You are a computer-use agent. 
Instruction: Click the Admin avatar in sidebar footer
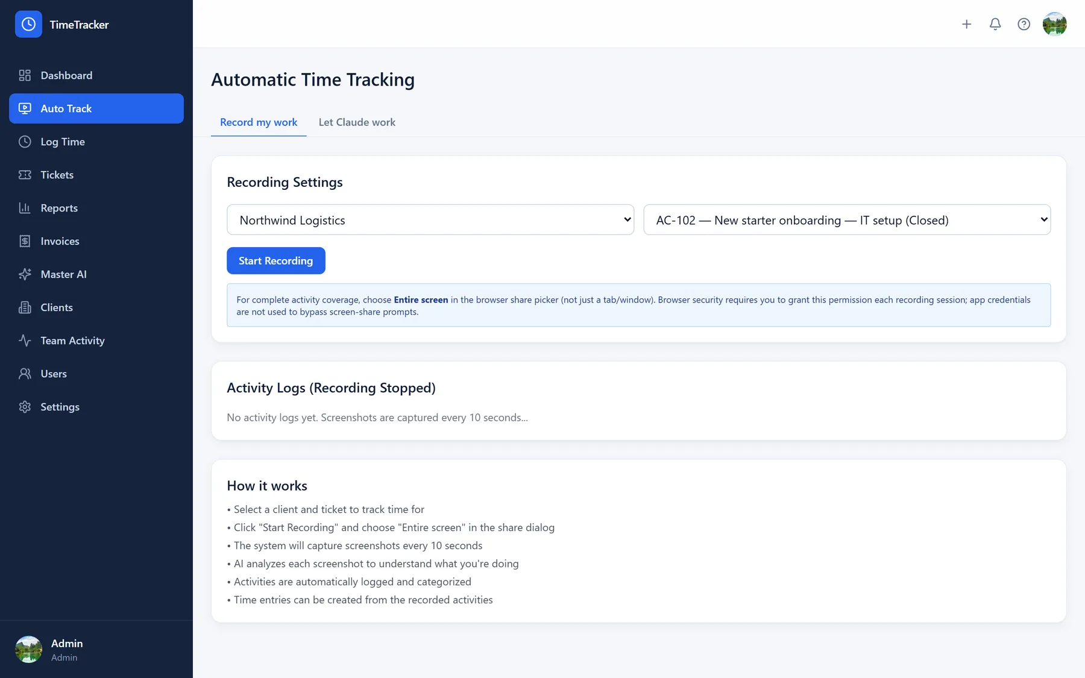[28, 650]
